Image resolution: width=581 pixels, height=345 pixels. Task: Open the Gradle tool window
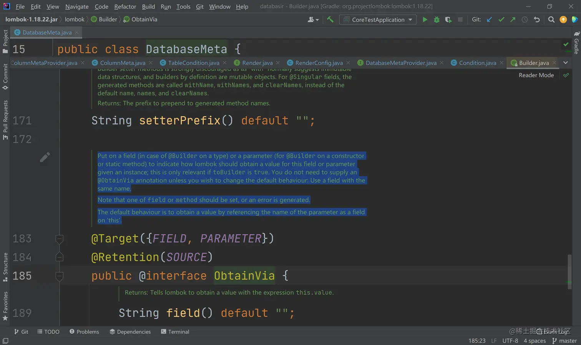[x=576, y=43]
